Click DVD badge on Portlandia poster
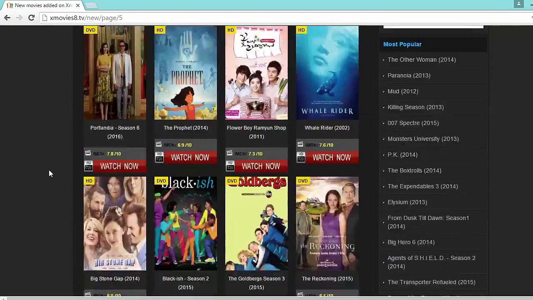The height and width of the screenshot is (300, 533). (90, 30)
